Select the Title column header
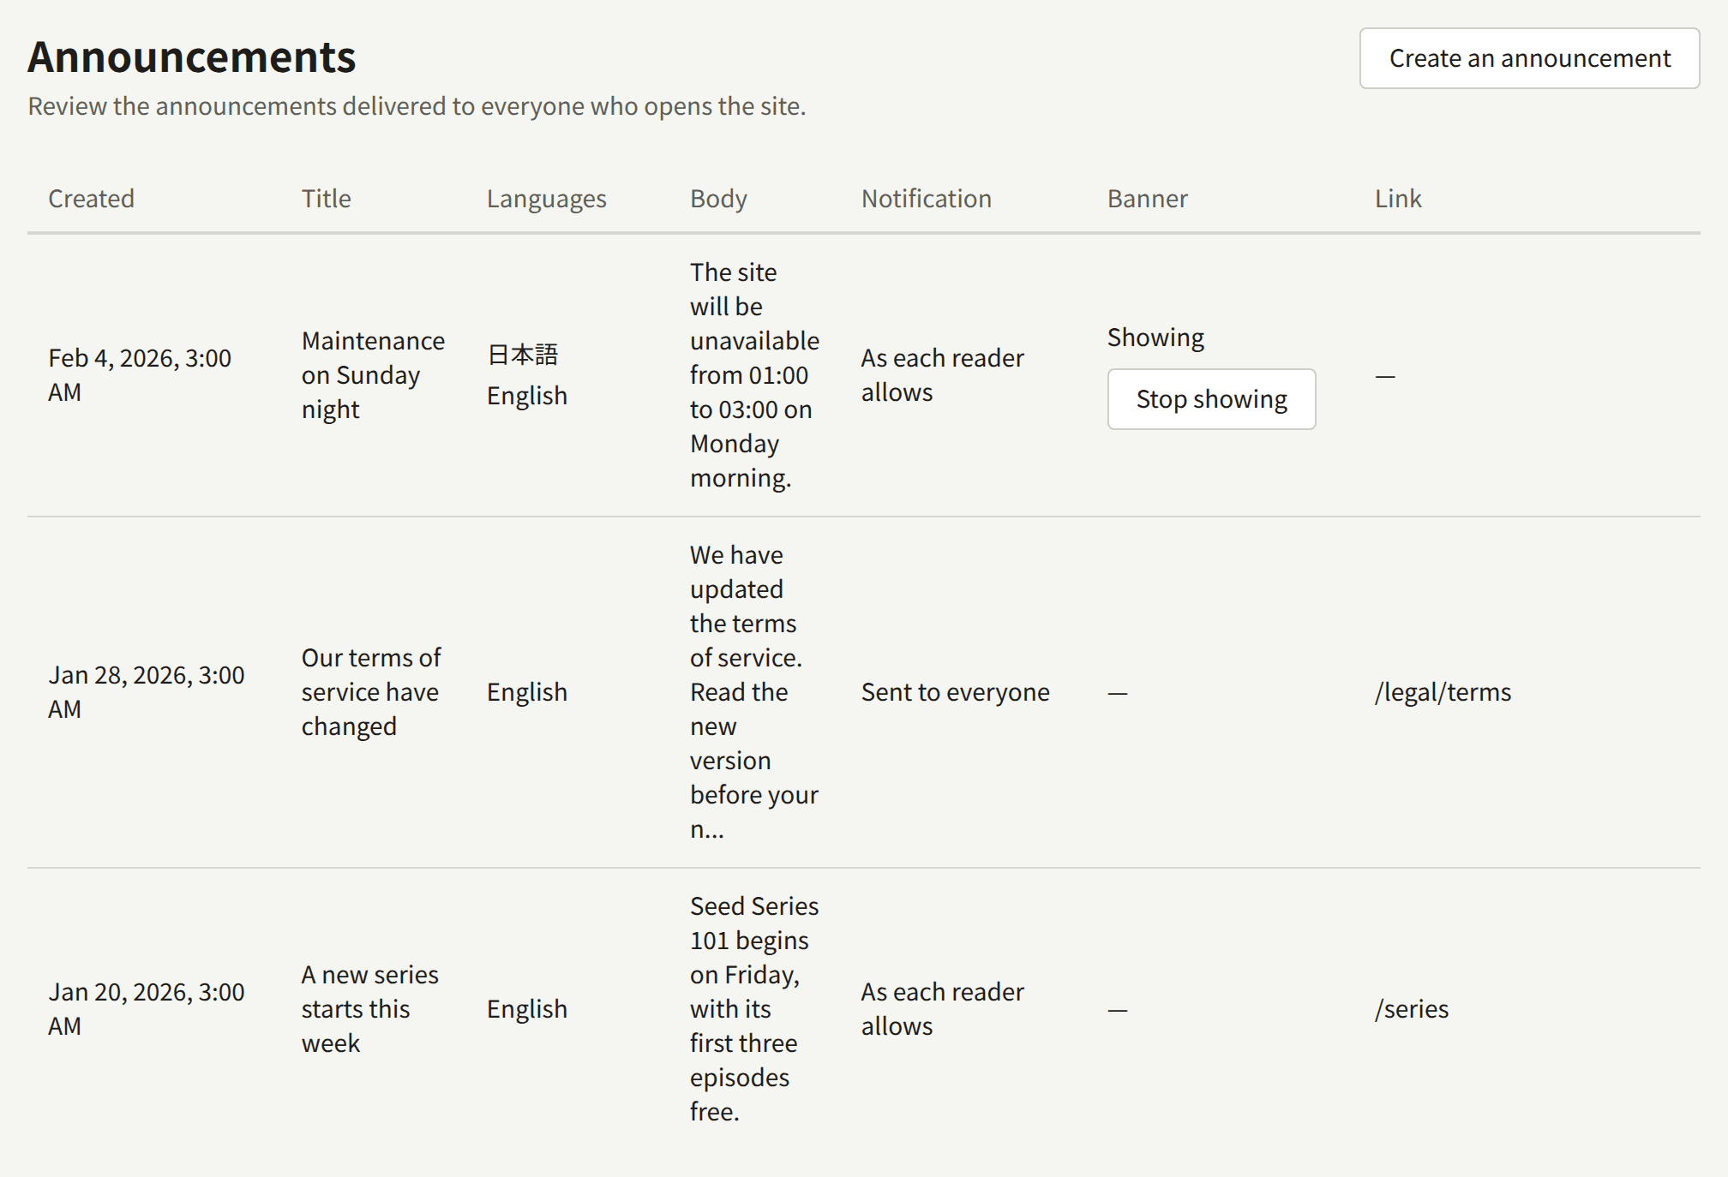 point(326,199)
